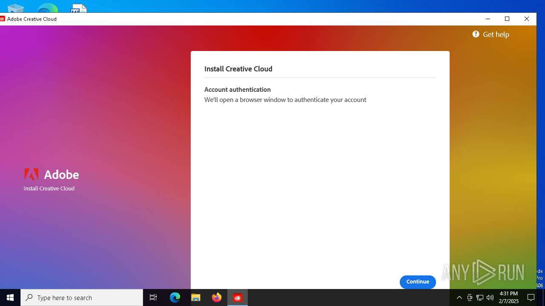Image resolution: width=545 pixels, height=306 pixels.
Task: Launch Firefox from the taskbar
Action: coord(217,297)
